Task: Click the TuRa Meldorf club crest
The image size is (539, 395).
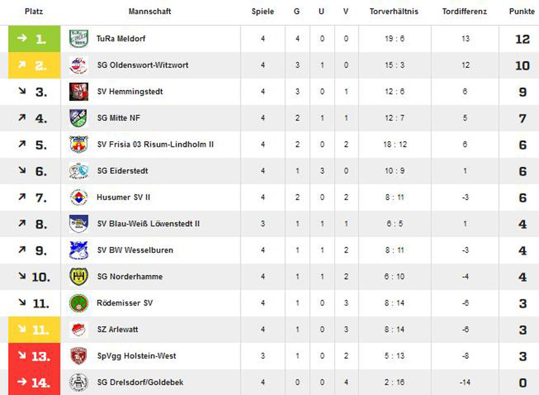Action: [79, 38]
